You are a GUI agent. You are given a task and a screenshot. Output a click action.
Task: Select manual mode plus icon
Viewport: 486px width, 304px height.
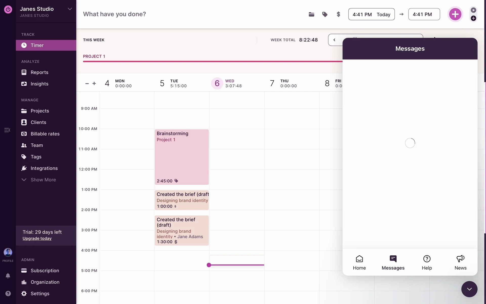[473, 18]
